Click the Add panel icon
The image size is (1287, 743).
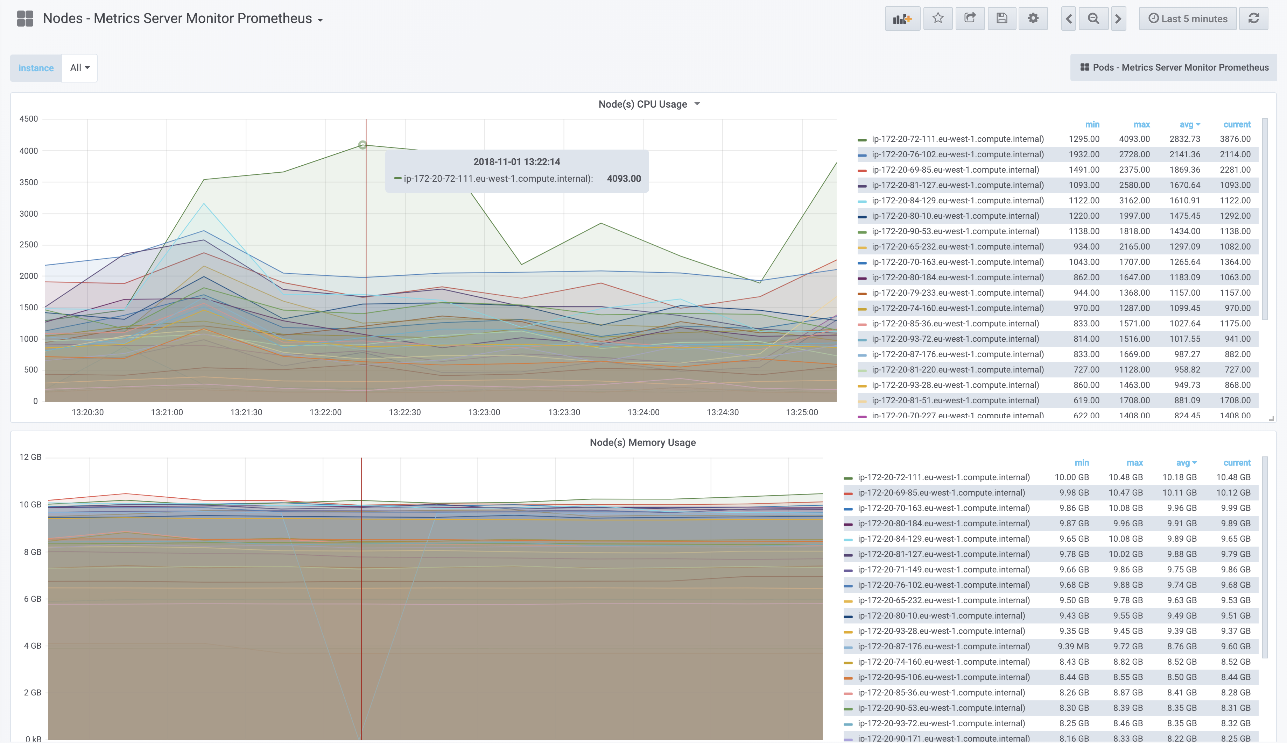[x=902, y=19]
